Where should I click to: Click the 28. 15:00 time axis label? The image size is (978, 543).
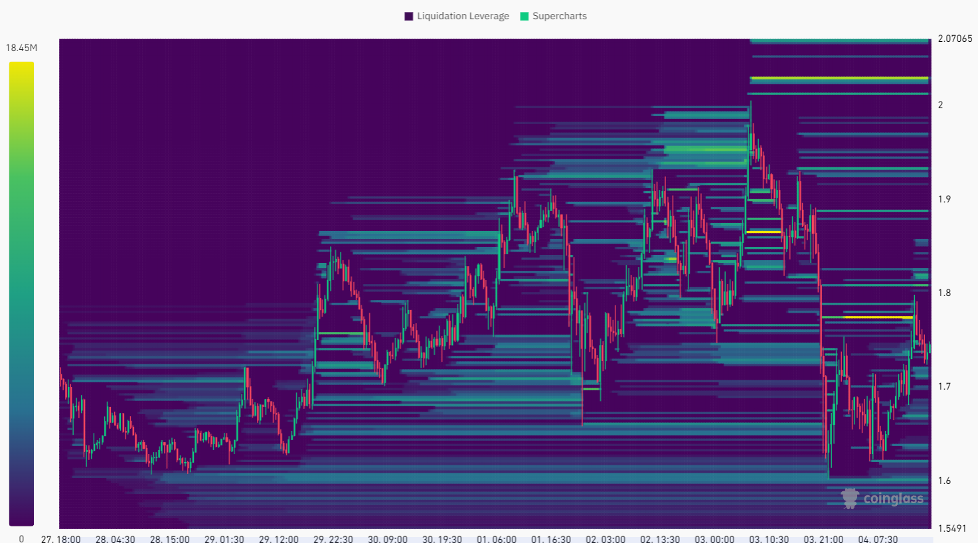click(169, 539)
